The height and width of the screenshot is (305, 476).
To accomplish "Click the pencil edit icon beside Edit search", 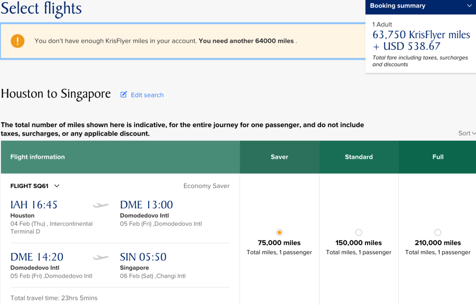I will click(x=124, y=95).
